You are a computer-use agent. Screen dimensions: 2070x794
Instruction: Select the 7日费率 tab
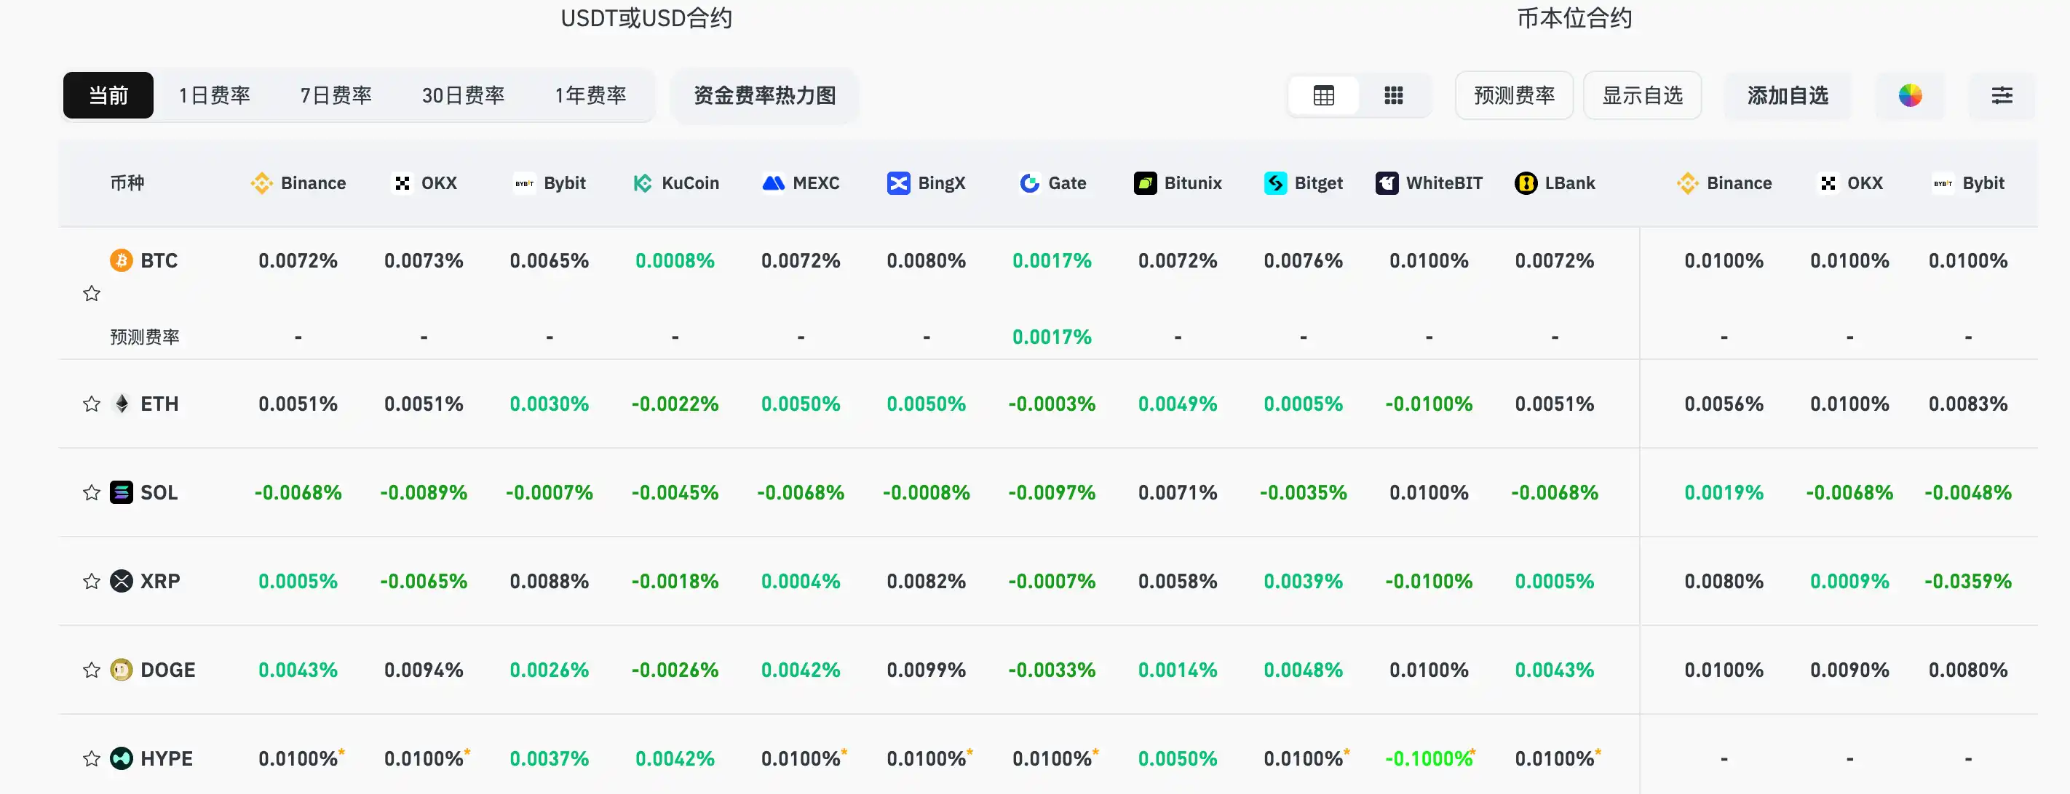tap(336, 95)
